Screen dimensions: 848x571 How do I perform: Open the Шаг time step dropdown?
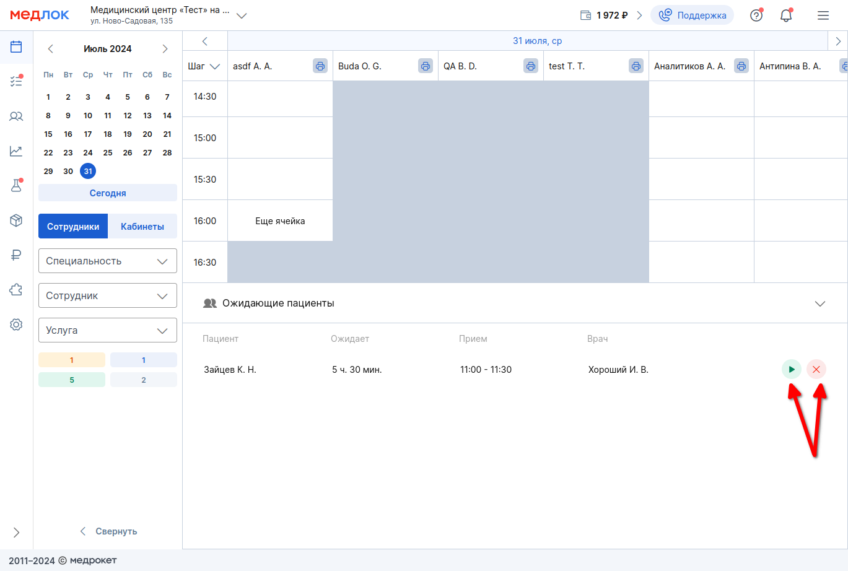coord(204,66)
